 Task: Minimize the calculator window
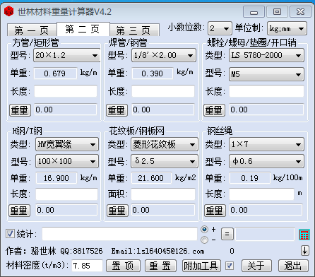(x=254, y=12)
